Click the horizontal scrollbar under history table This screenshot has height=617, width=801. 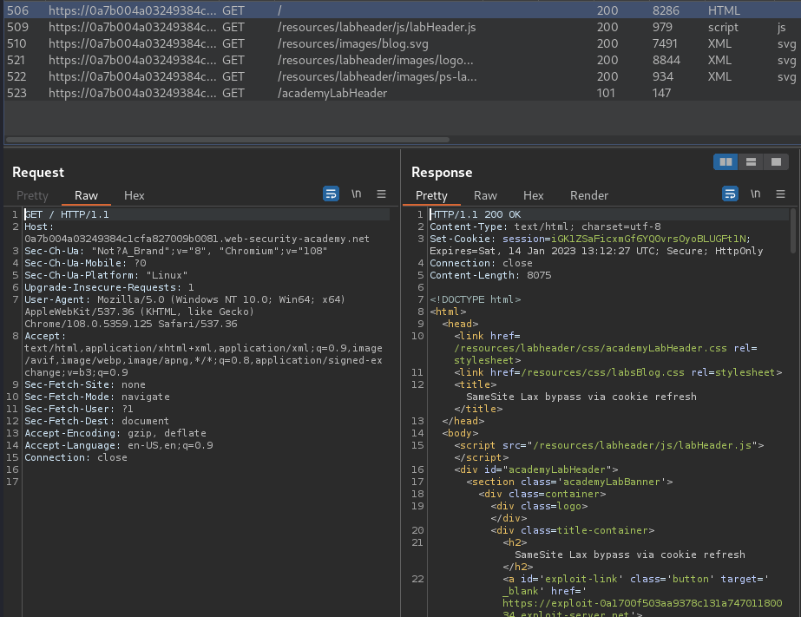pyautogui.click(x=228, y=140)
